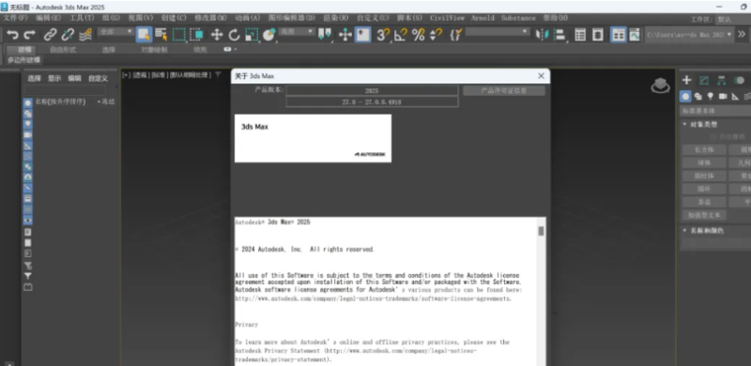
Task: Select the Select and Move tool
Action: click(217, 35)
